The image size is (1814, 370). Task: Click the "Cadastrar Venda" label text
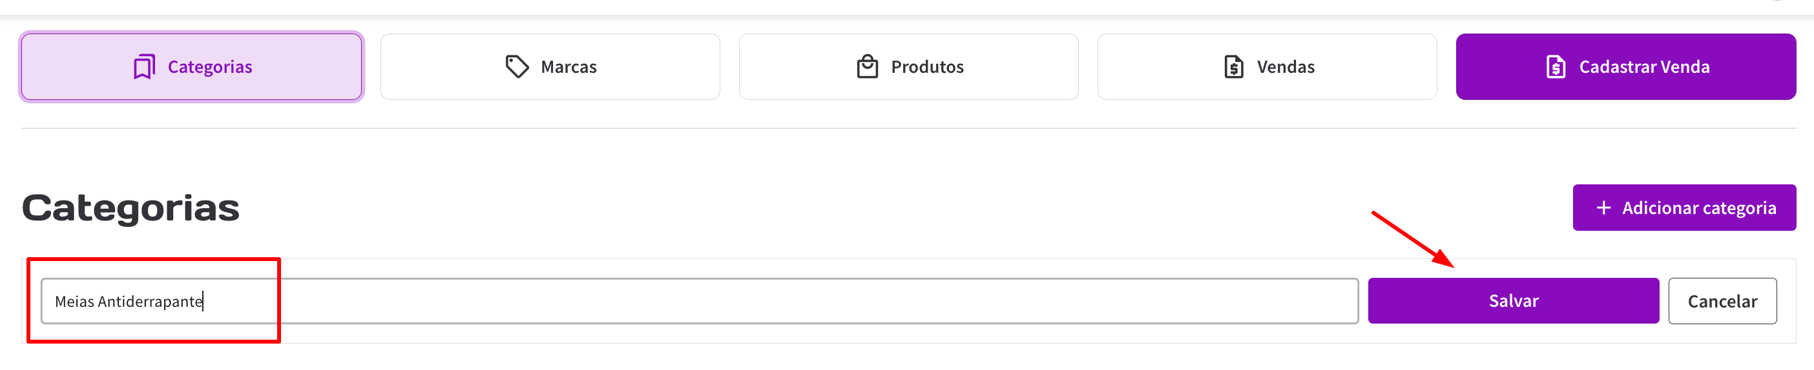(x=1643, y=66)
